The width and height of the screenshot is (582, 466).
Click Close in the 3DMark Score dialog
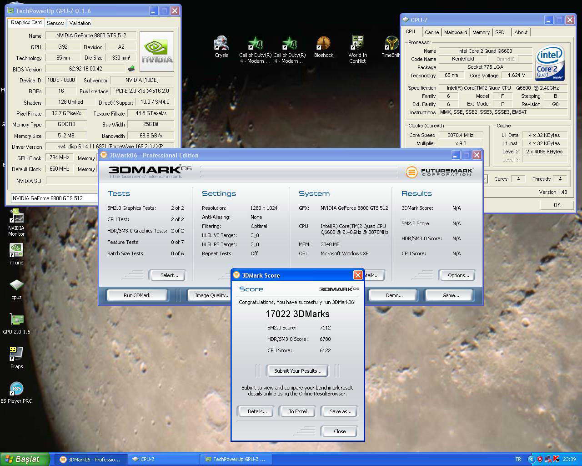340,431
